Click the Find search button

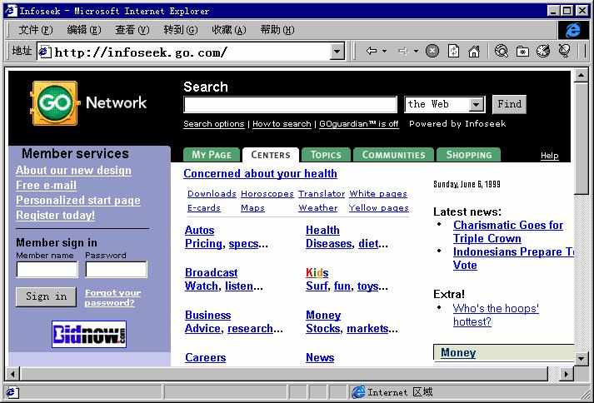pyautogui.click(x=509, y=104)
